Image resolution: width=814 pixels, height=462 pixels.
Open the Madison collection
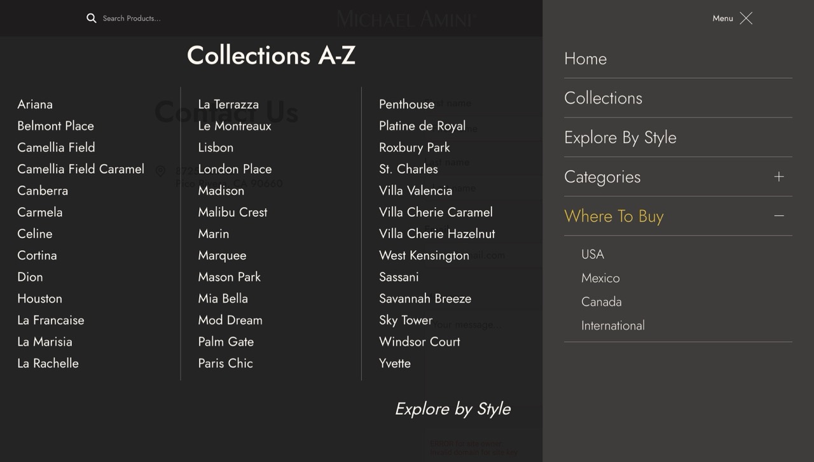pos(221,191)
